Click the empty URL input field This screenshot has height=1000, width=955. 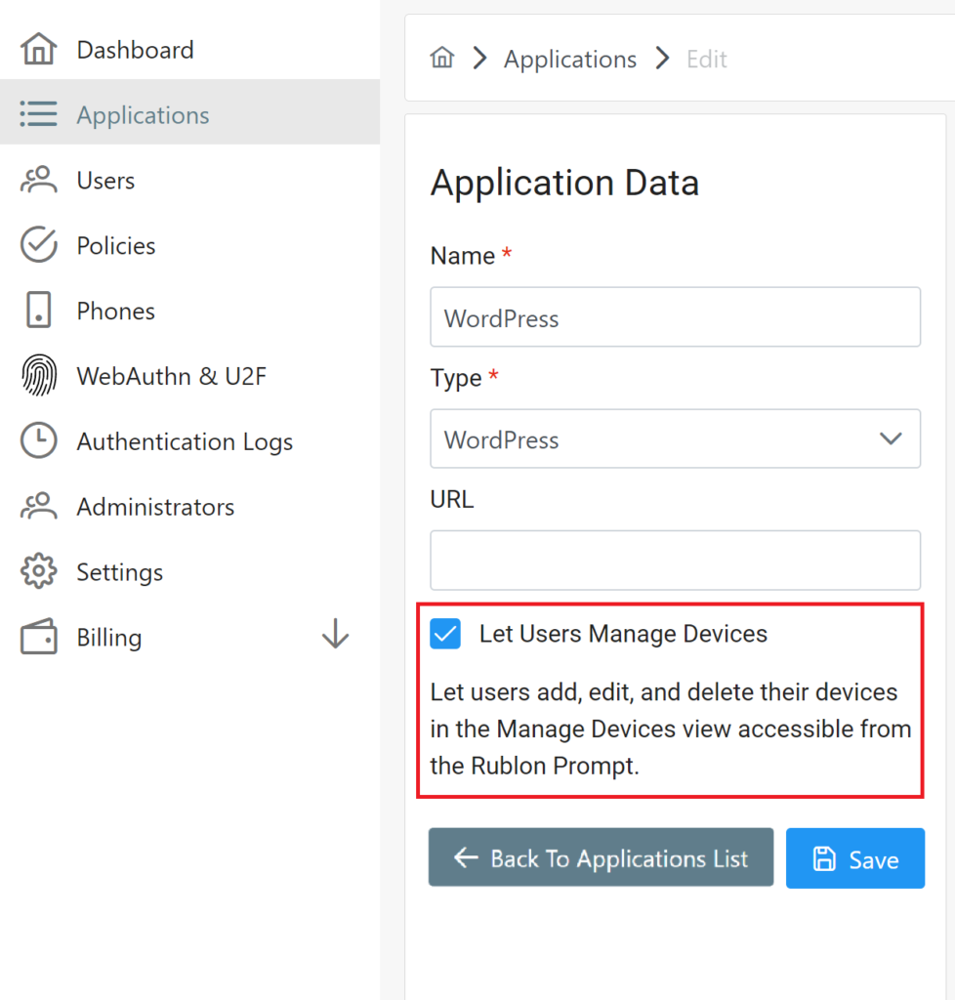tap(674, 559)
